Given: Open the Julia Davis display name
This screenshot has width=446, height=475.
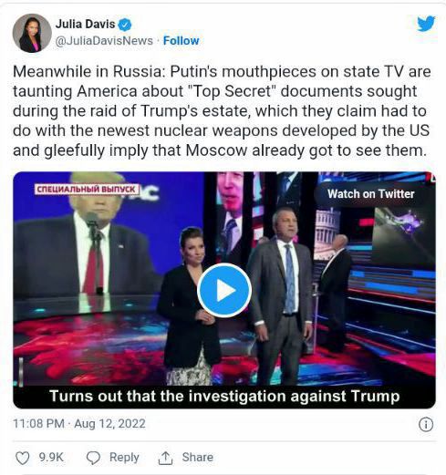Looking at the screenshot, I should (85, 24).
